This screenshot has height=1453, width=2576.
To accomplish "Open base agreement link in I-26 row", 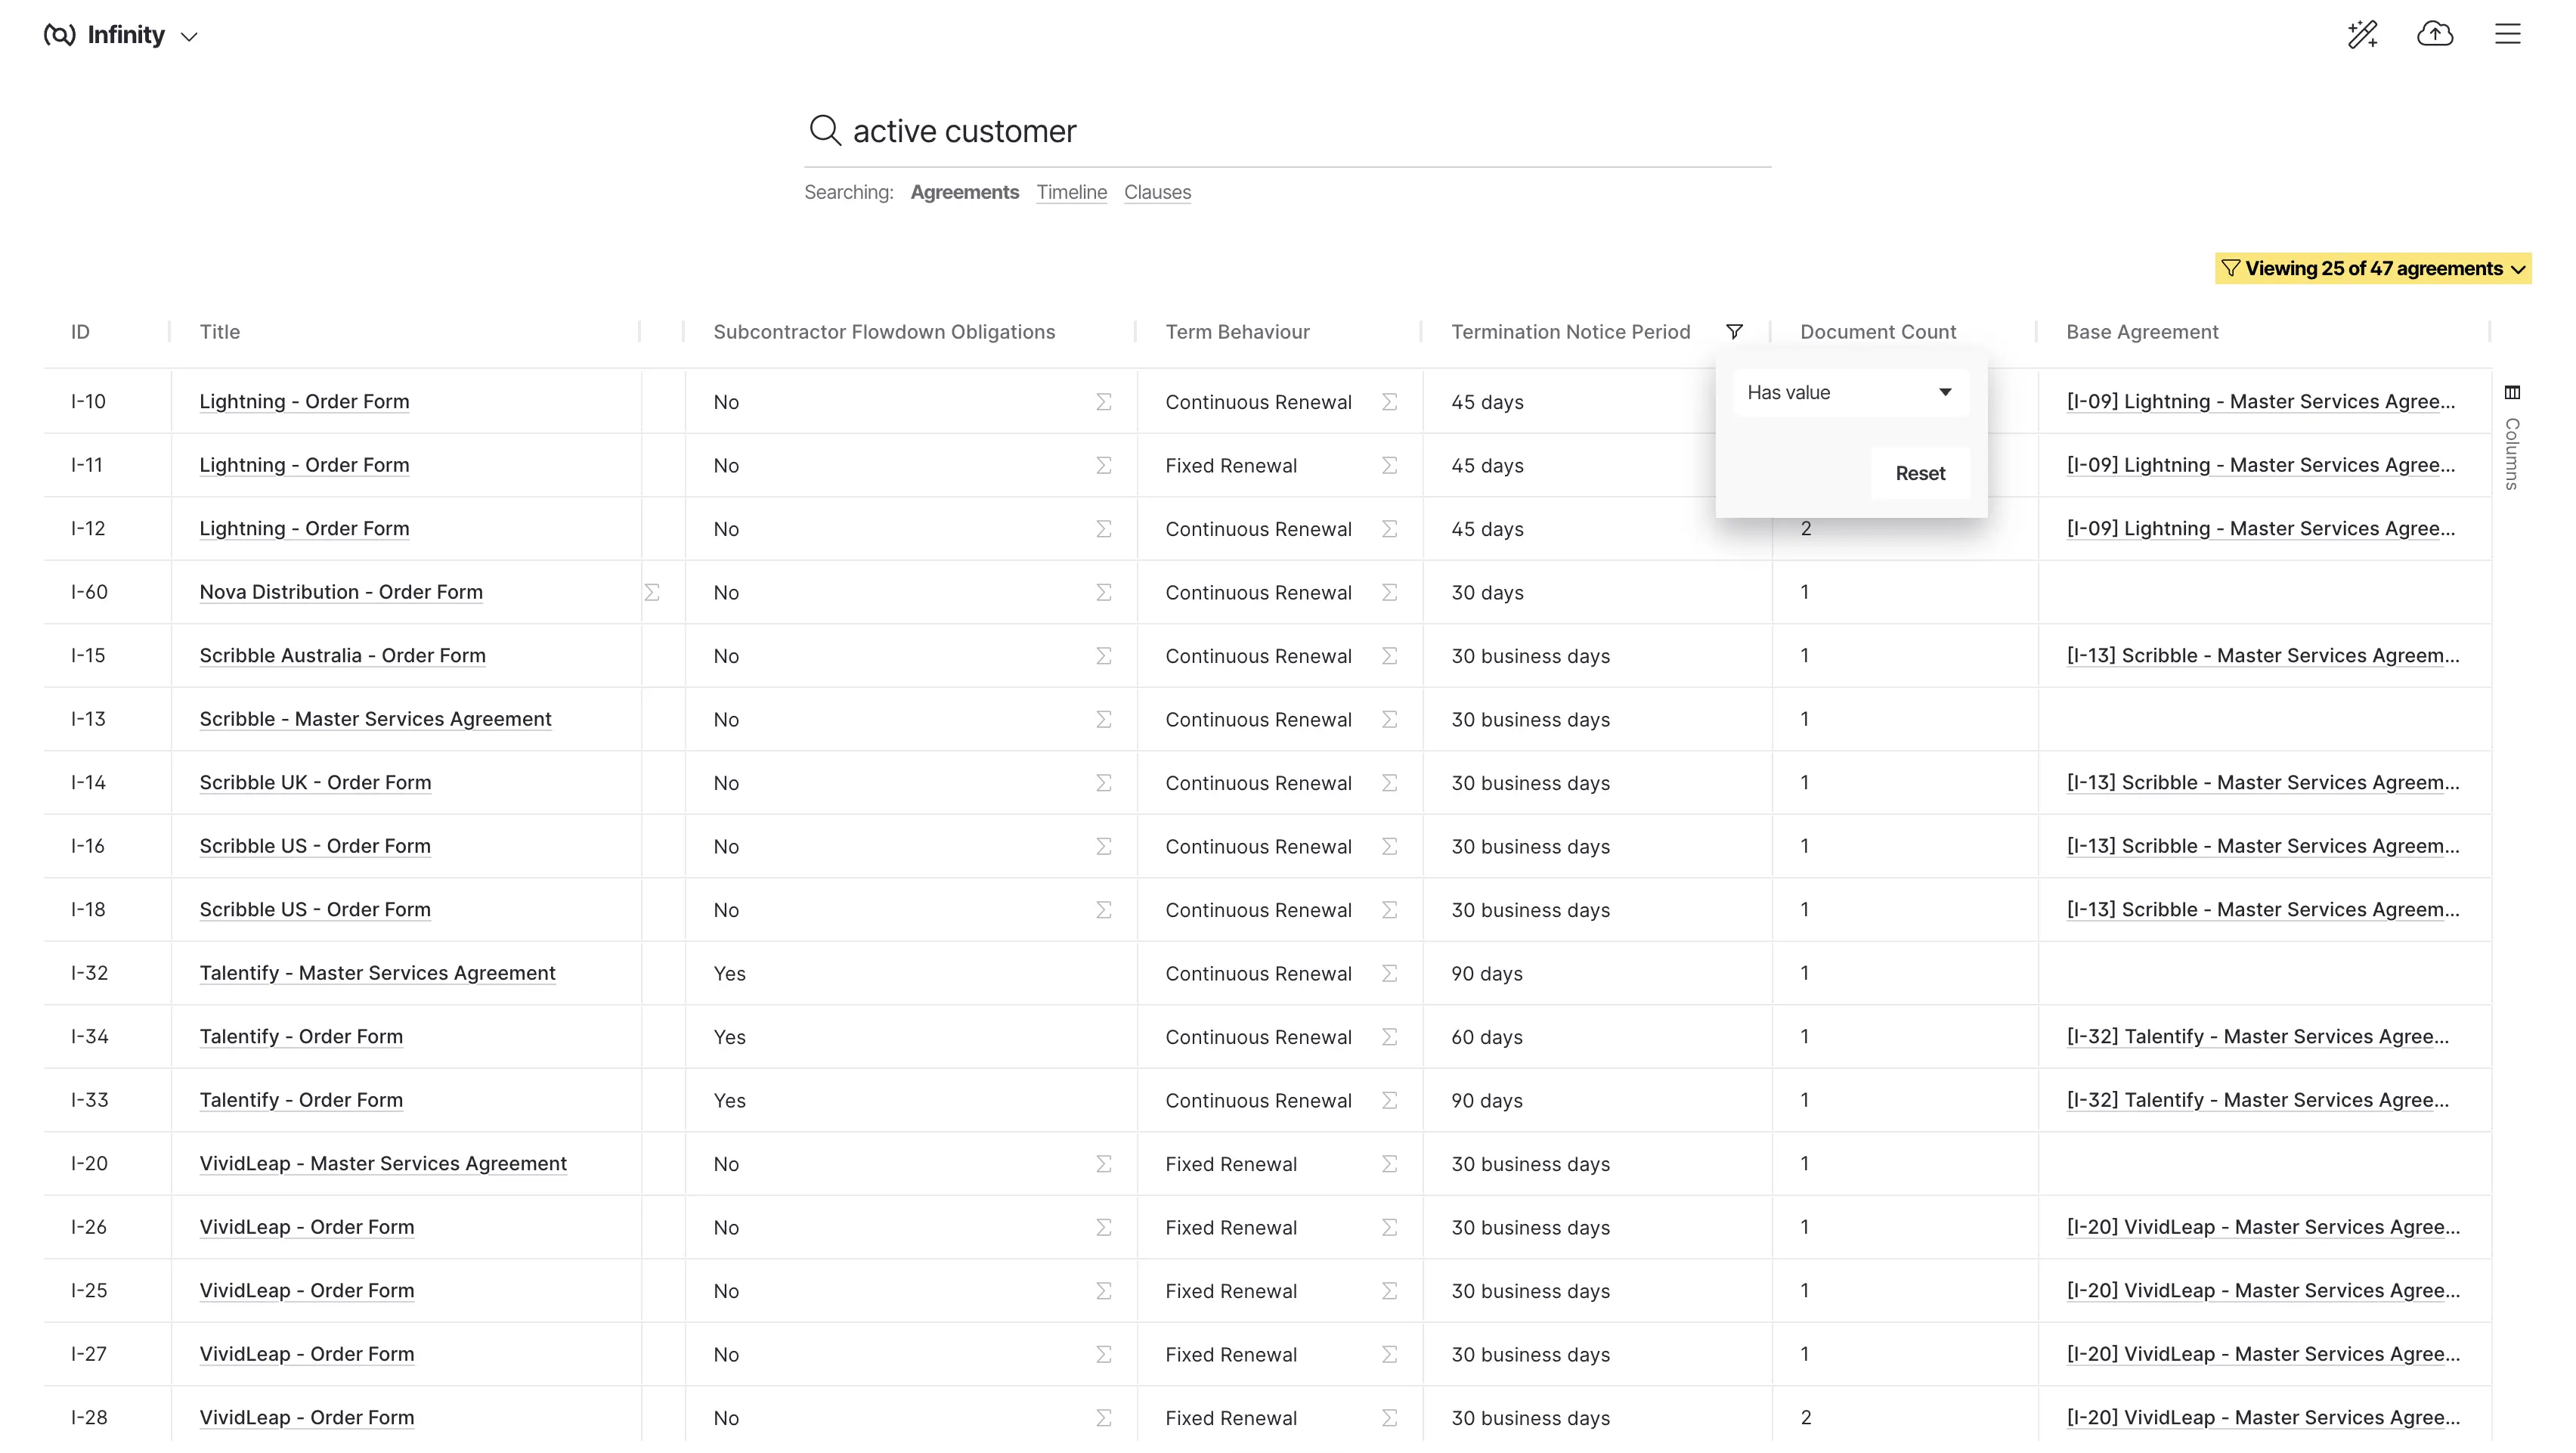I will [x=2262, y=1227].
